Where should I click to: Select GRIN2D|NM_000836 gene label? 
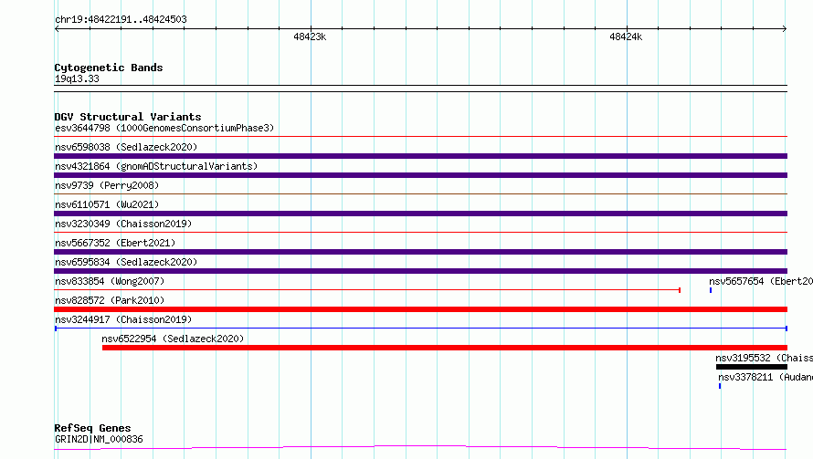[99, 439]
